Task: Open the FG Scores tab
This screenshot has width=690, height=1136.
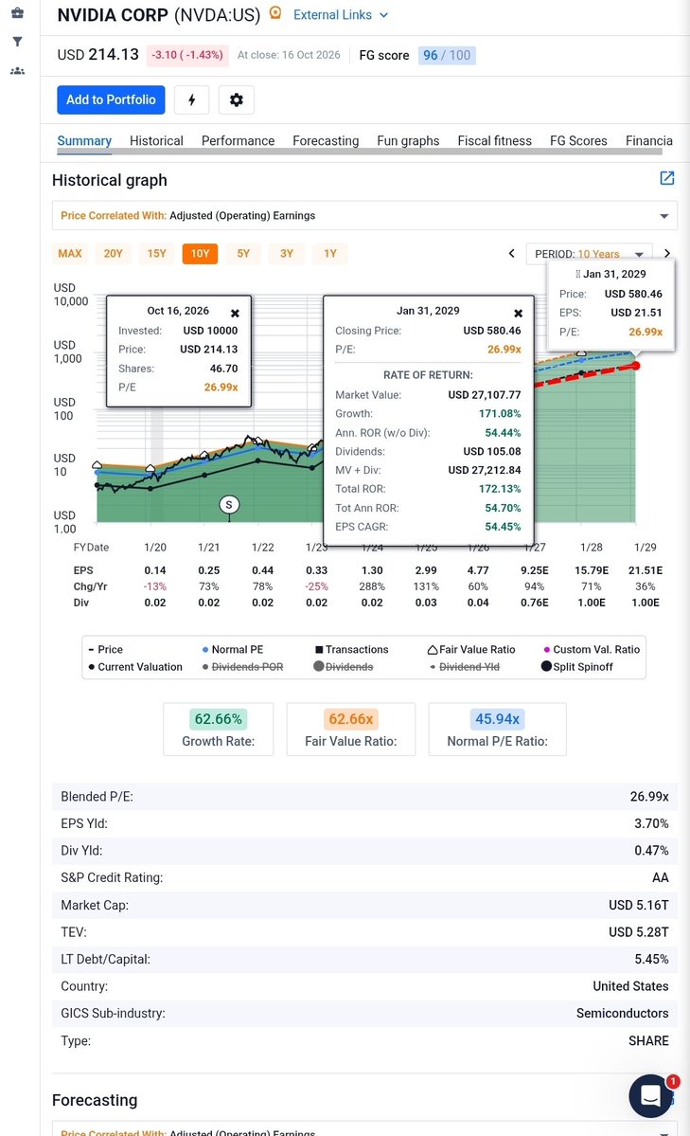Action: click(578, 140)
